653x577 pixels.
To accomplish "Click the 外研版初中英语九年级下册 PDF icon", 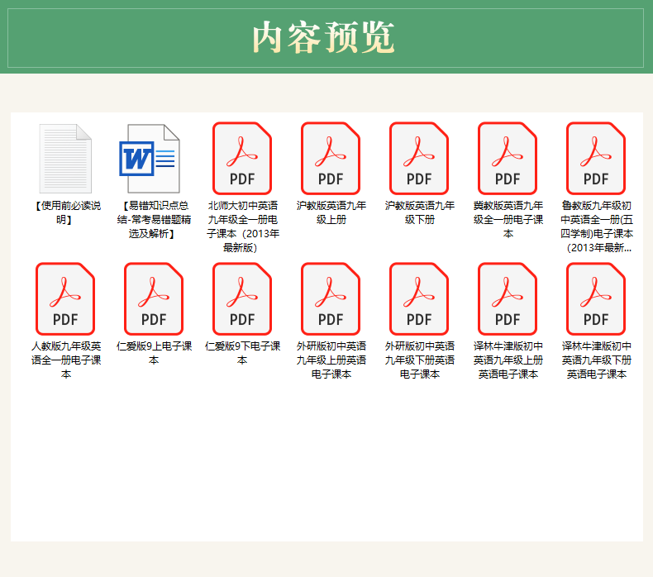I will pos(419,298).
